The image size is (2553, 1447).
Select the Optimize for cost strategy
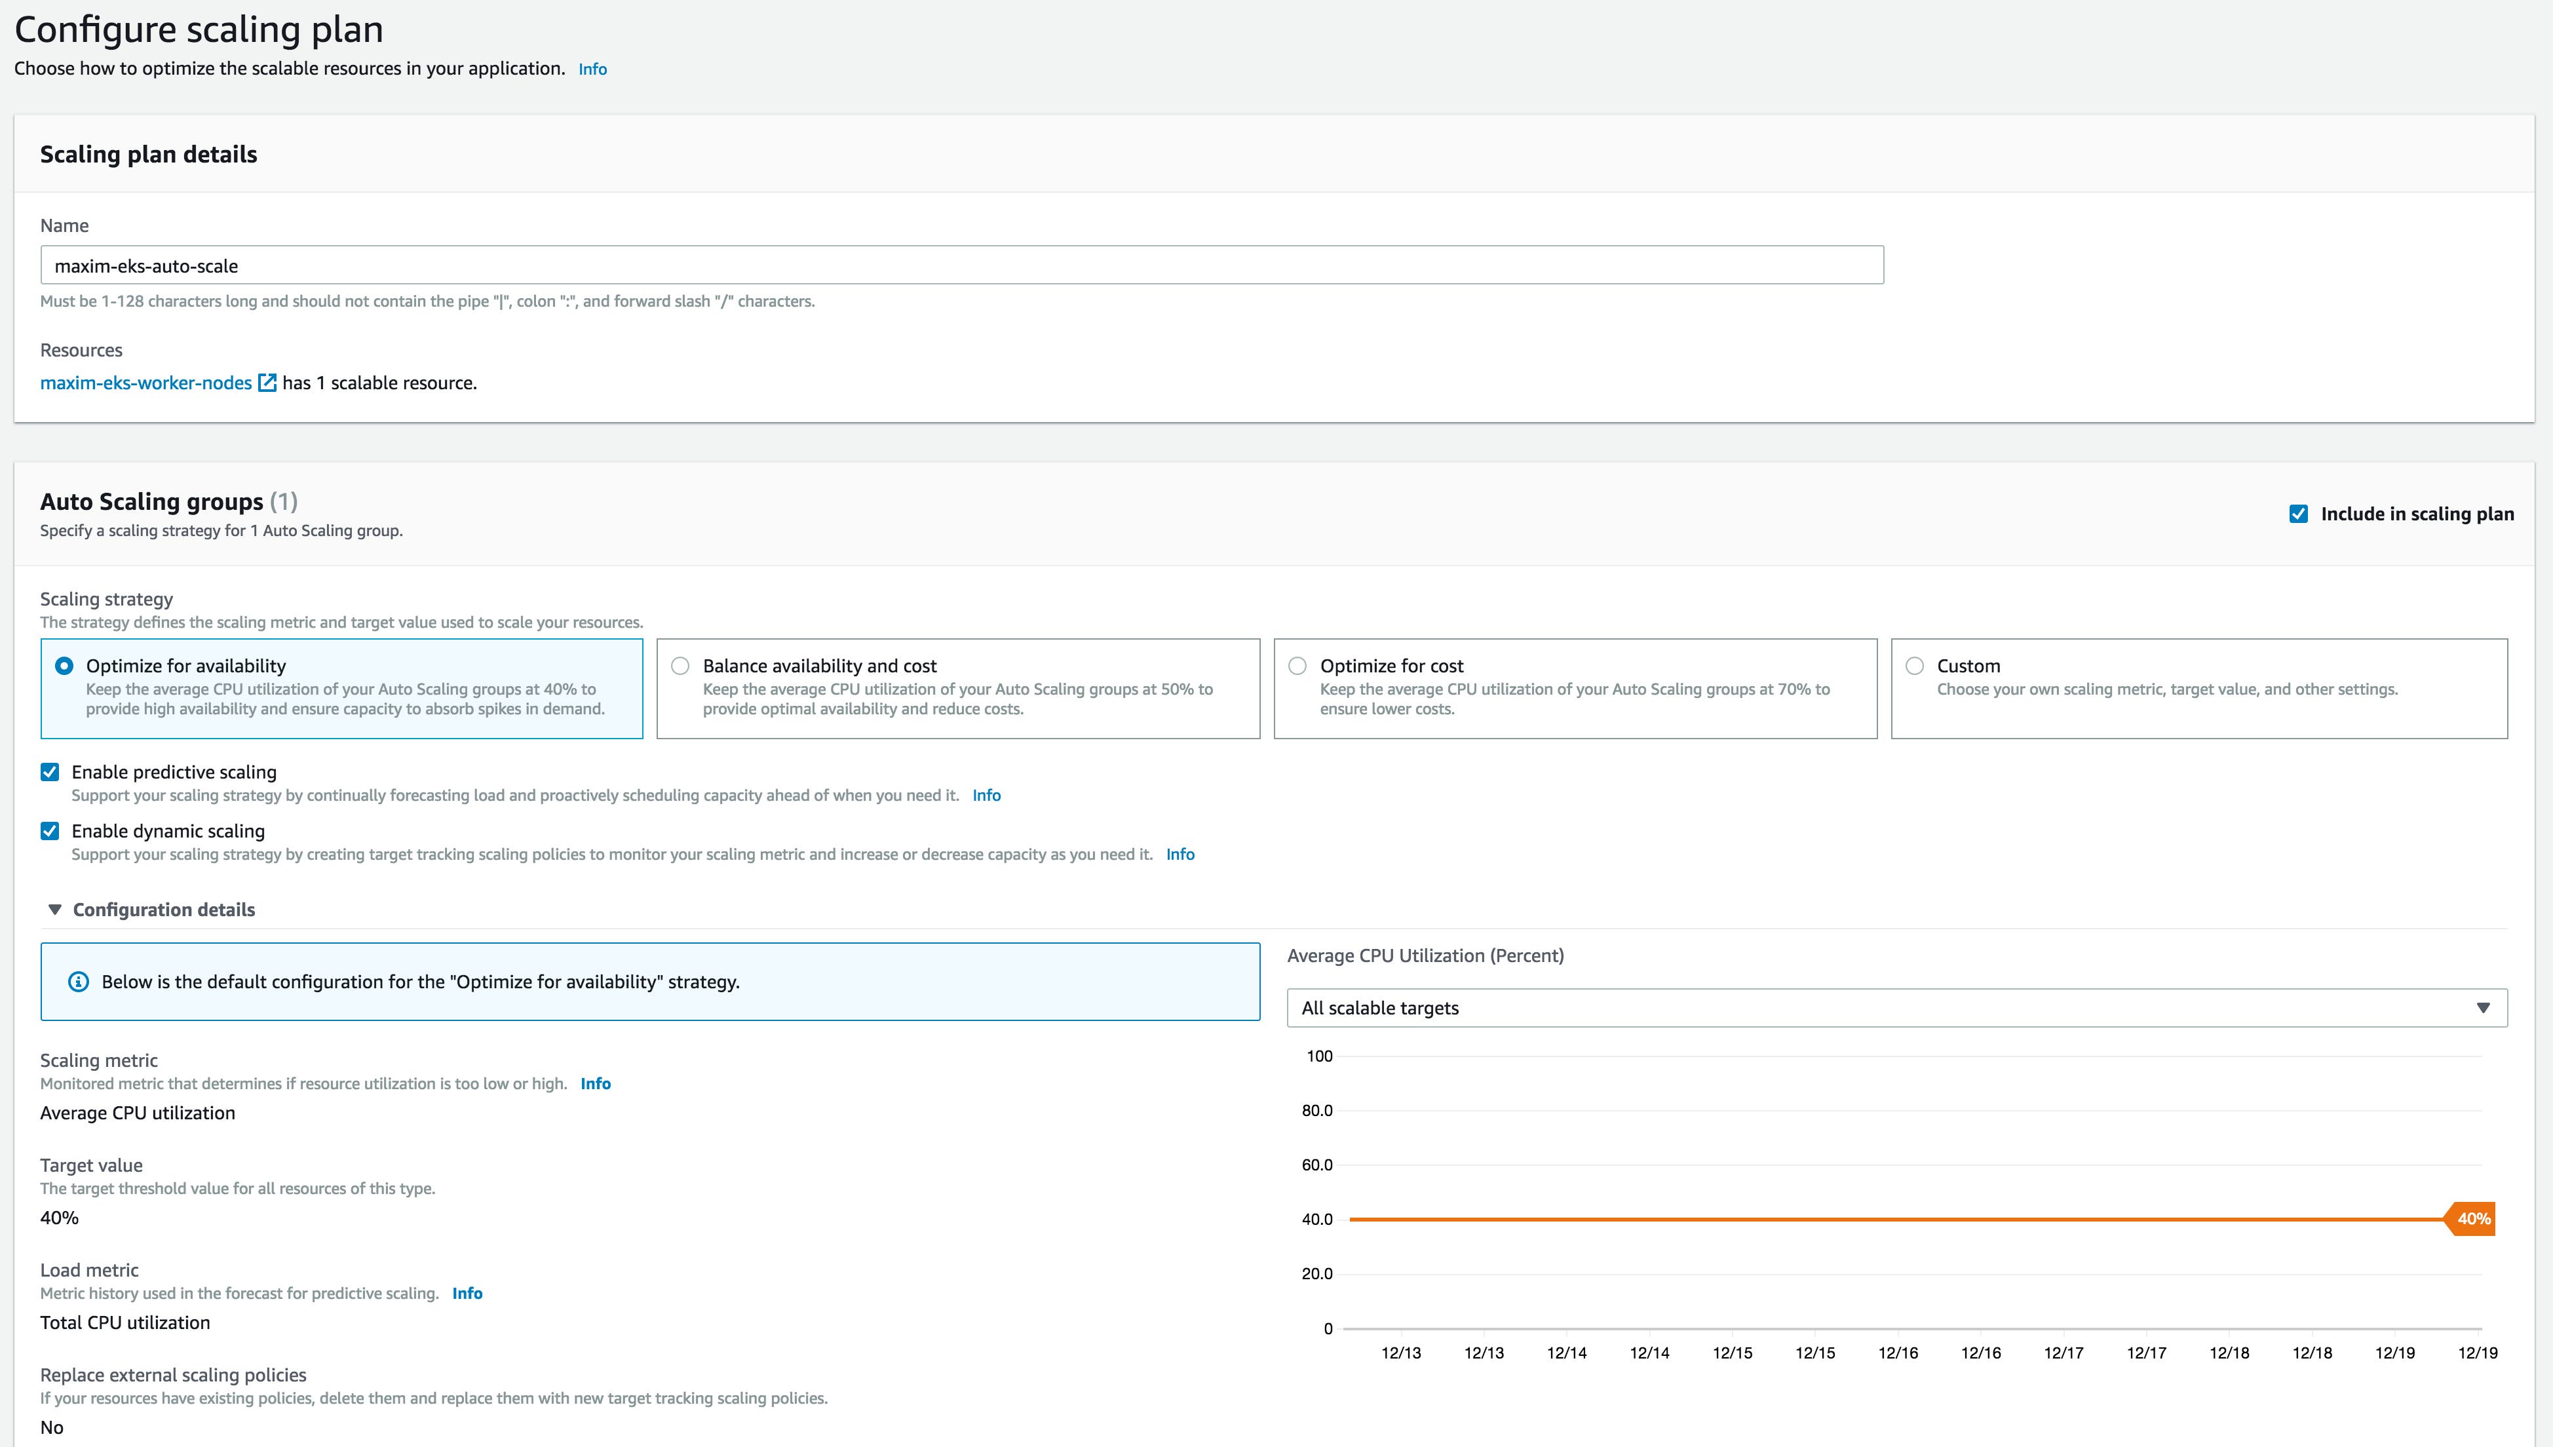(1297, 666)
